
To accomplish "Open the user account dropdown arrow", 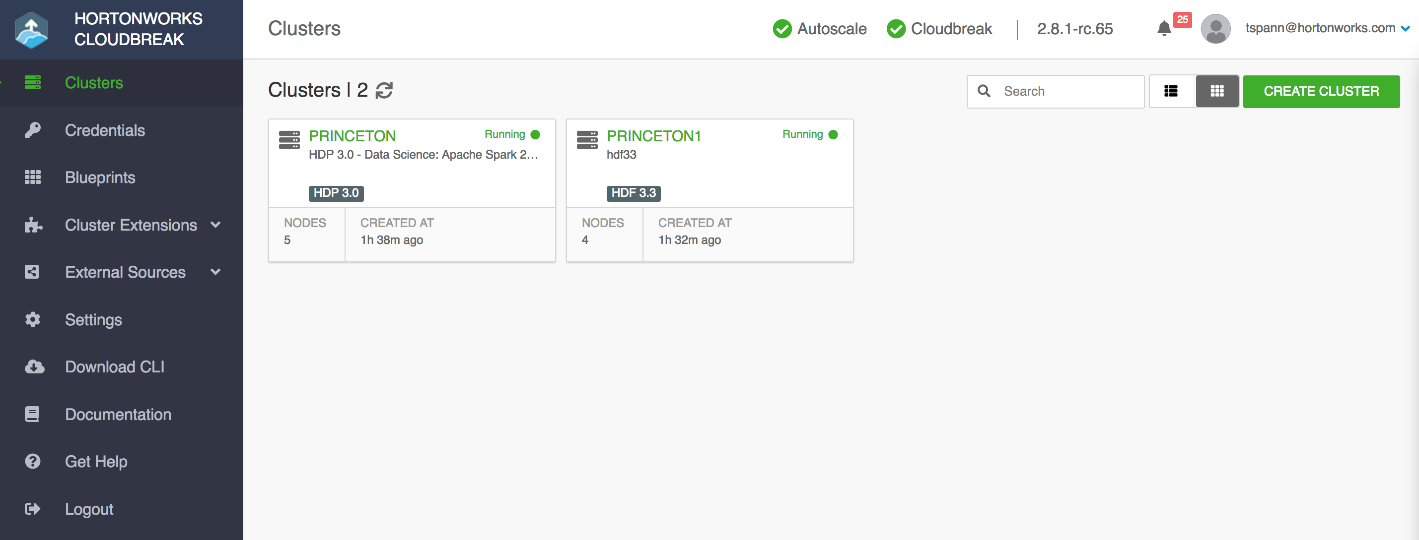I will coord(1408,28).
